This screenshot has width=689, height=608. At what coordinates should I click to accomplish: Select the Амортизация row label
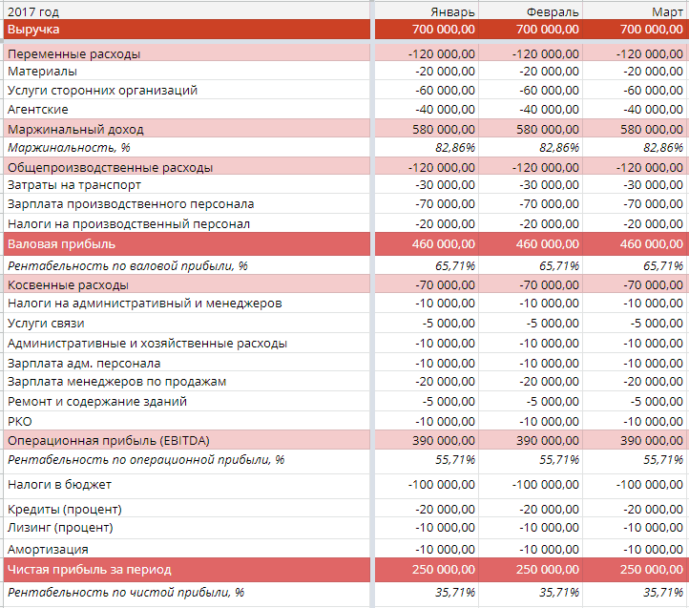pos(48,550)
